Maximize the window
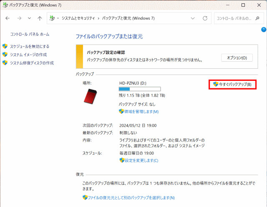Viewport: 267px width, 207px height. click(x=243, y=5)
